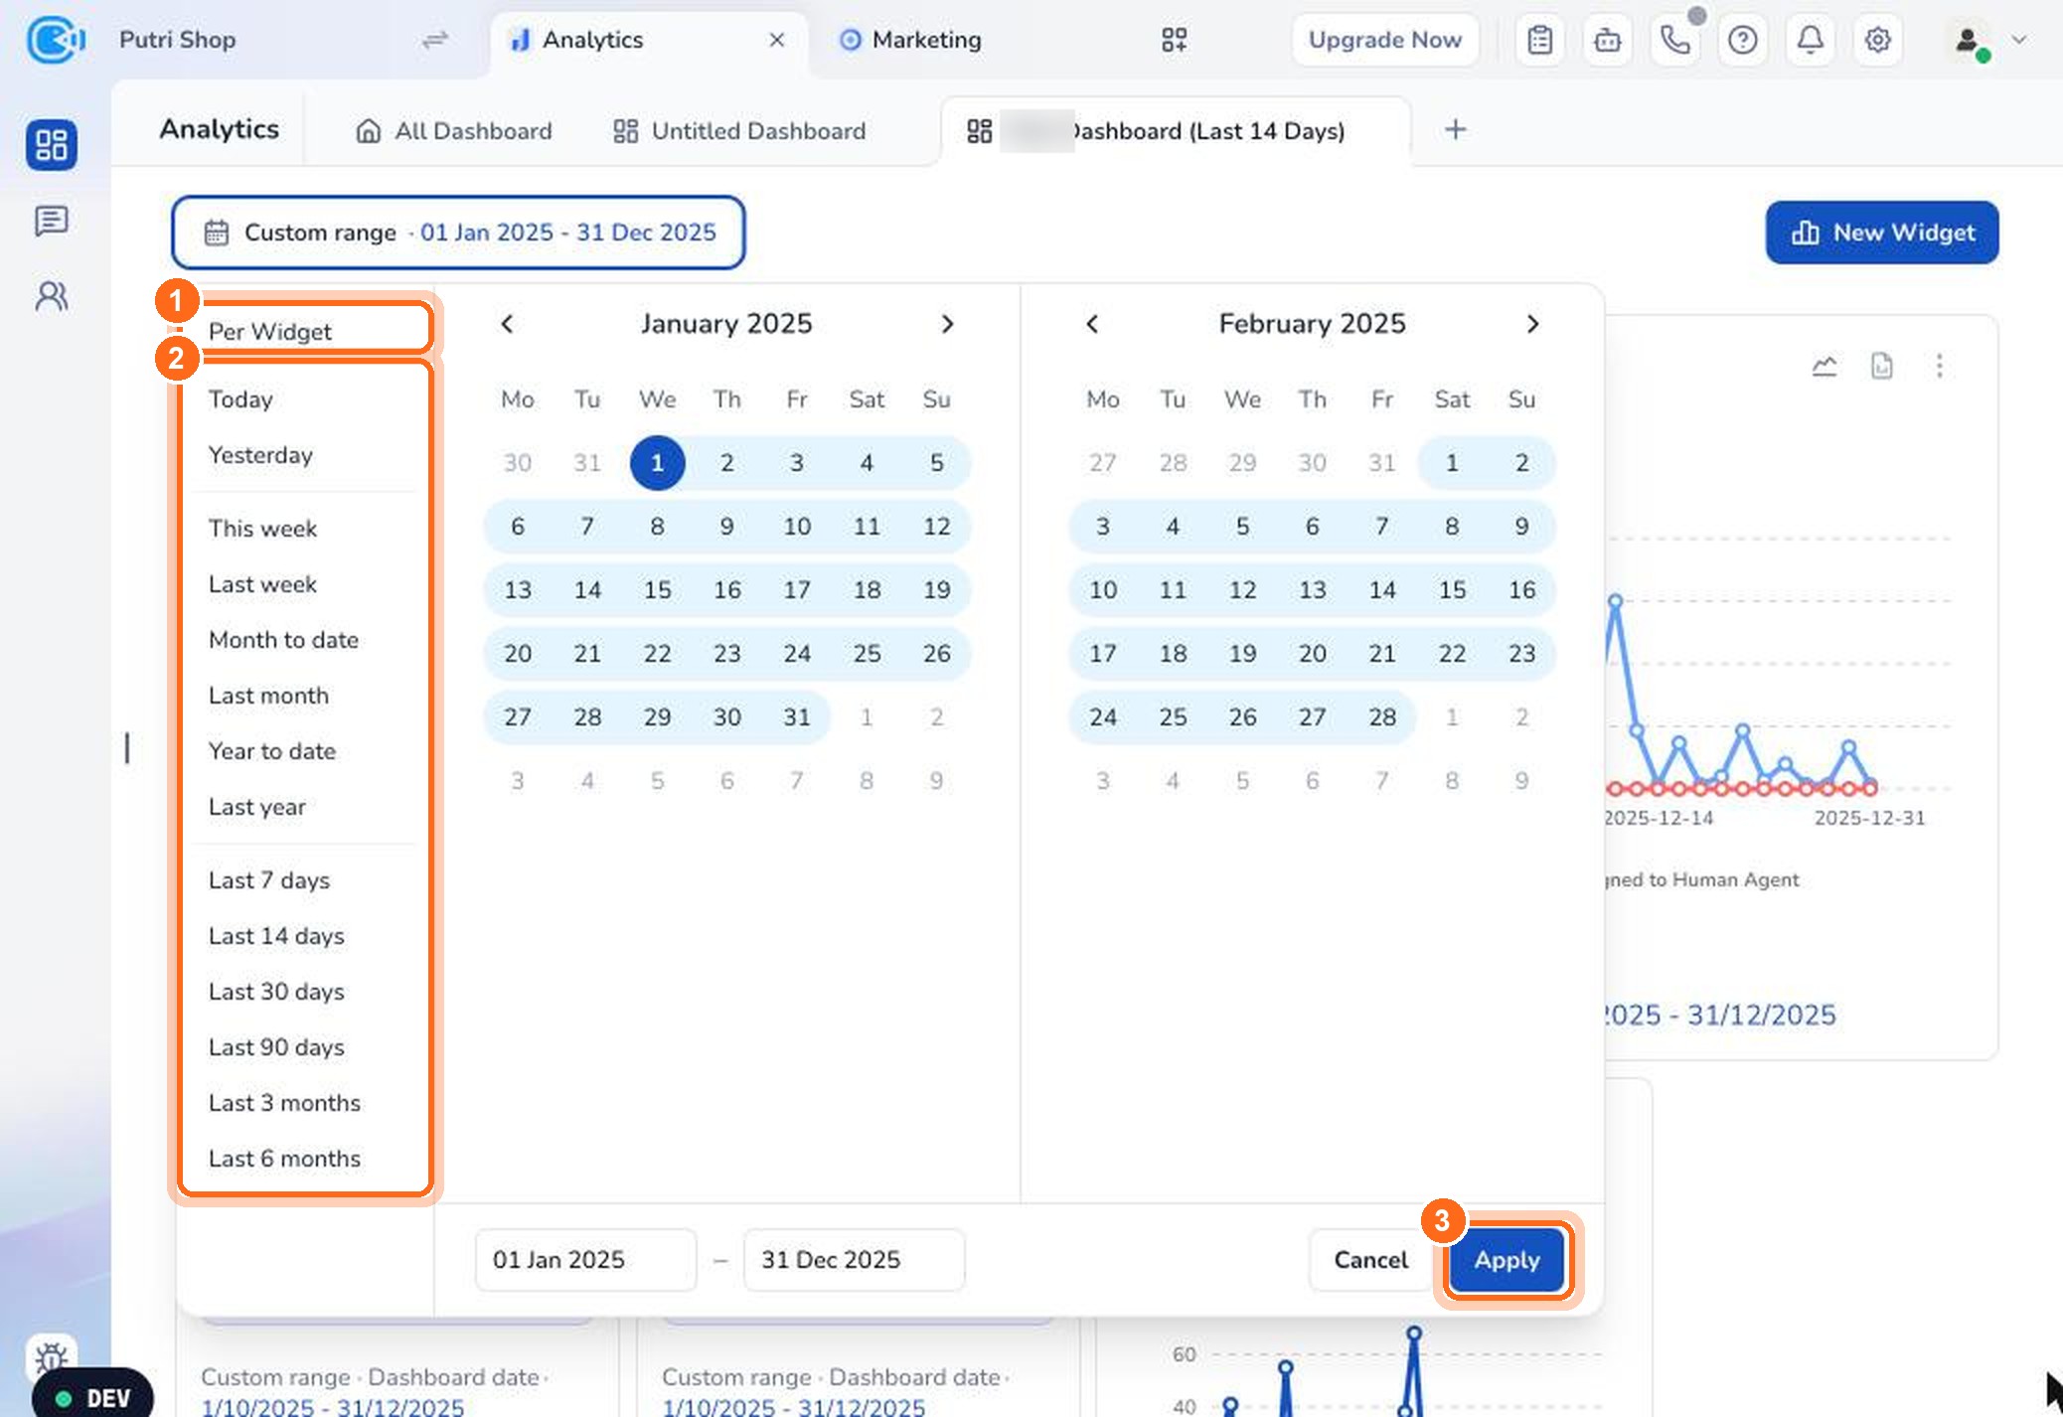The height and width of the screenshot is (1417, 2063).
Task: Pick February 14 in the calendar
Action: [x=1382, y=590]
